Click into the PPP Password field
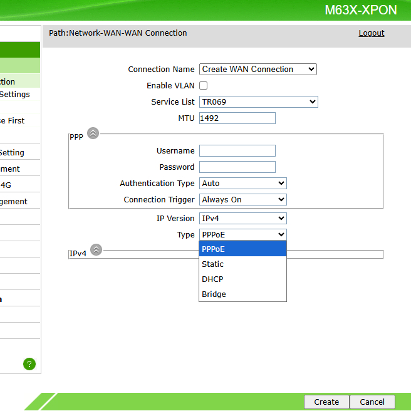This screenshot has height=411, width=411. pyautogui.click(x=237, y=167)
